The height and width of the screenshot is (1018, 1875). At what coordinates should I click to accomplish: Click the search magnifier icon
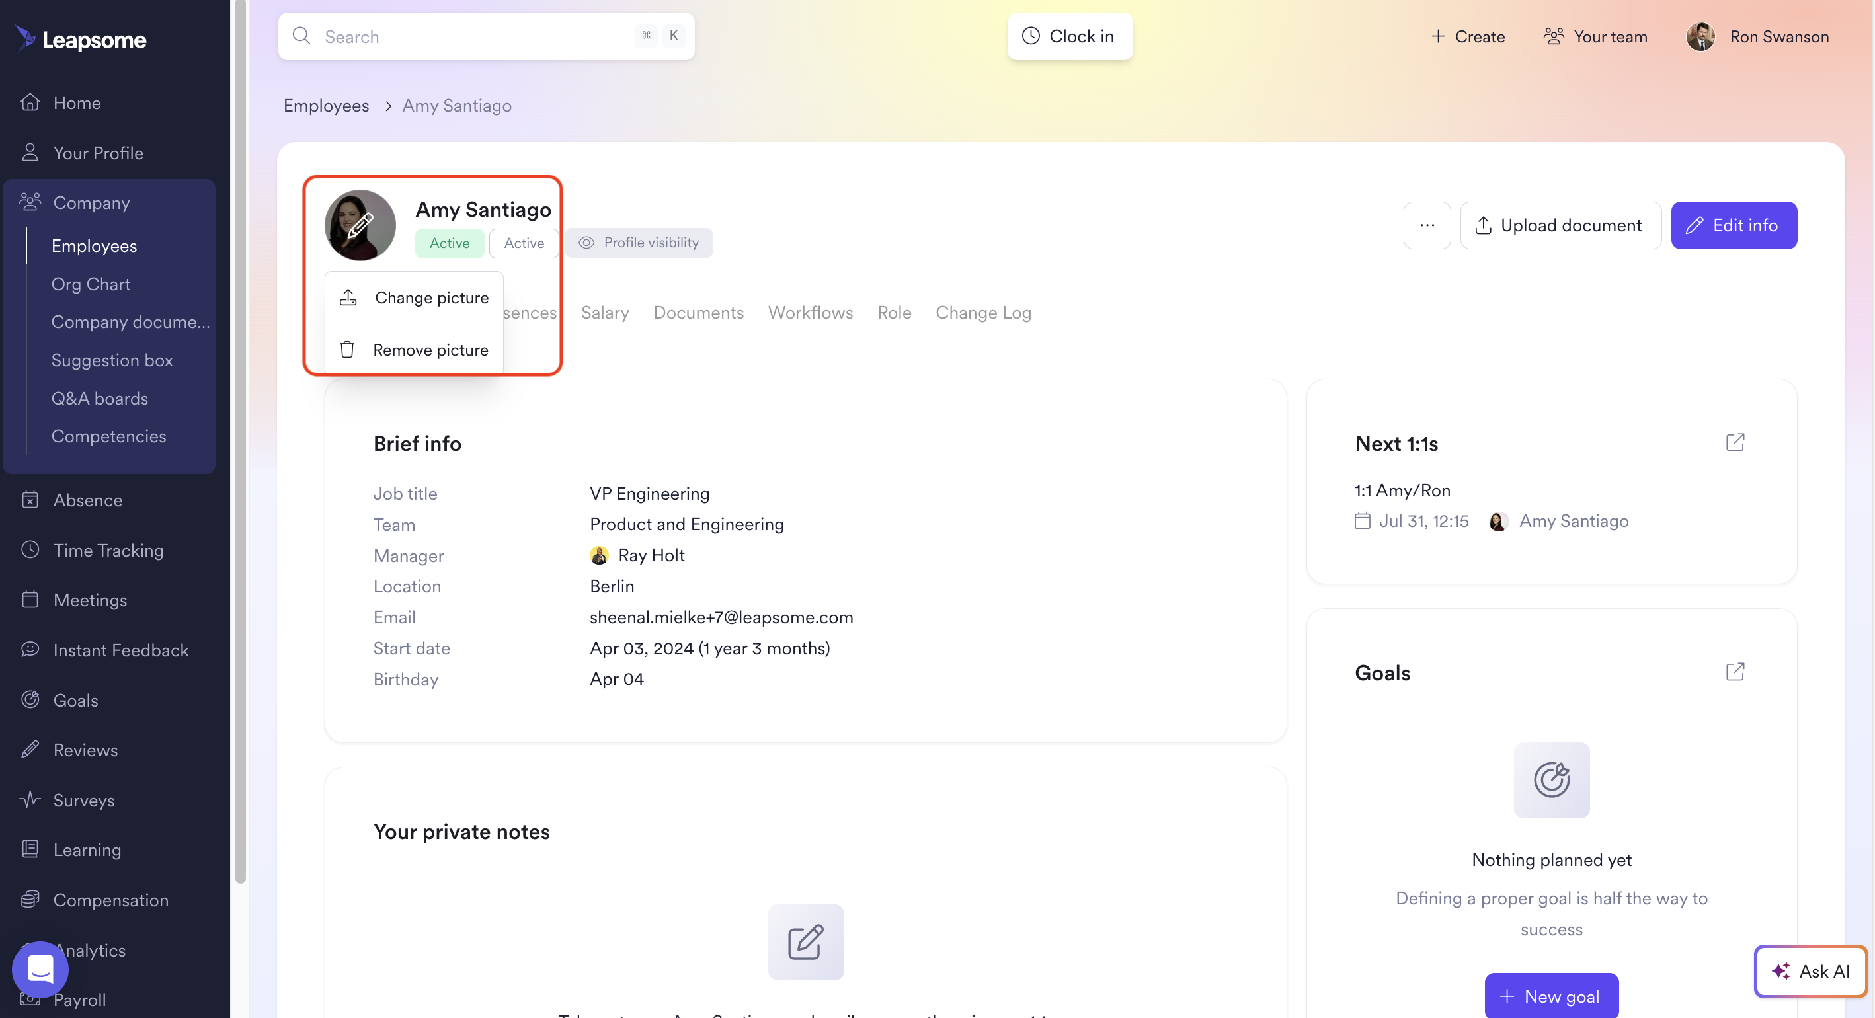coord(301,36)
